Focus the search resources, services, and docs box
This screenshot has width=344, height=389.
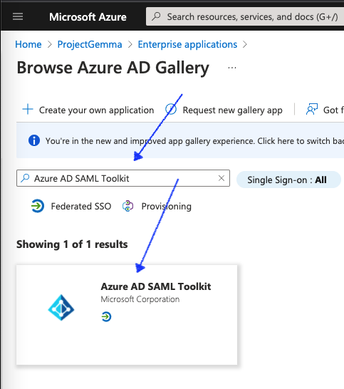coord(245,16)
